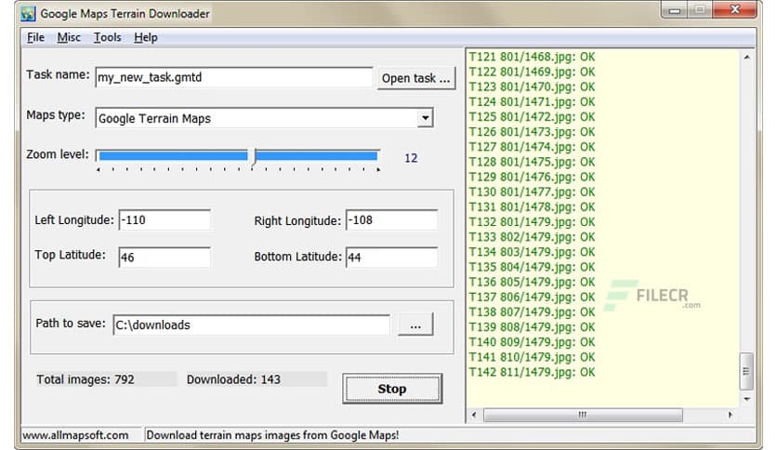Image resolution: width=777 pixels, height=450 pixels.
Task: Click the log scroll up arrow
Action: [x=746, y=58]
